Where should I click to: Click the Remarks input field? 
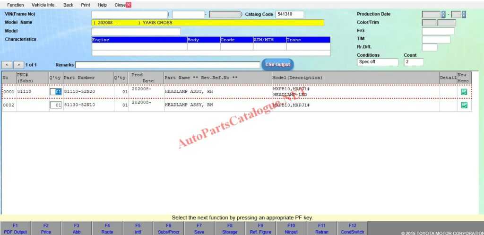(x=168, y=65)
